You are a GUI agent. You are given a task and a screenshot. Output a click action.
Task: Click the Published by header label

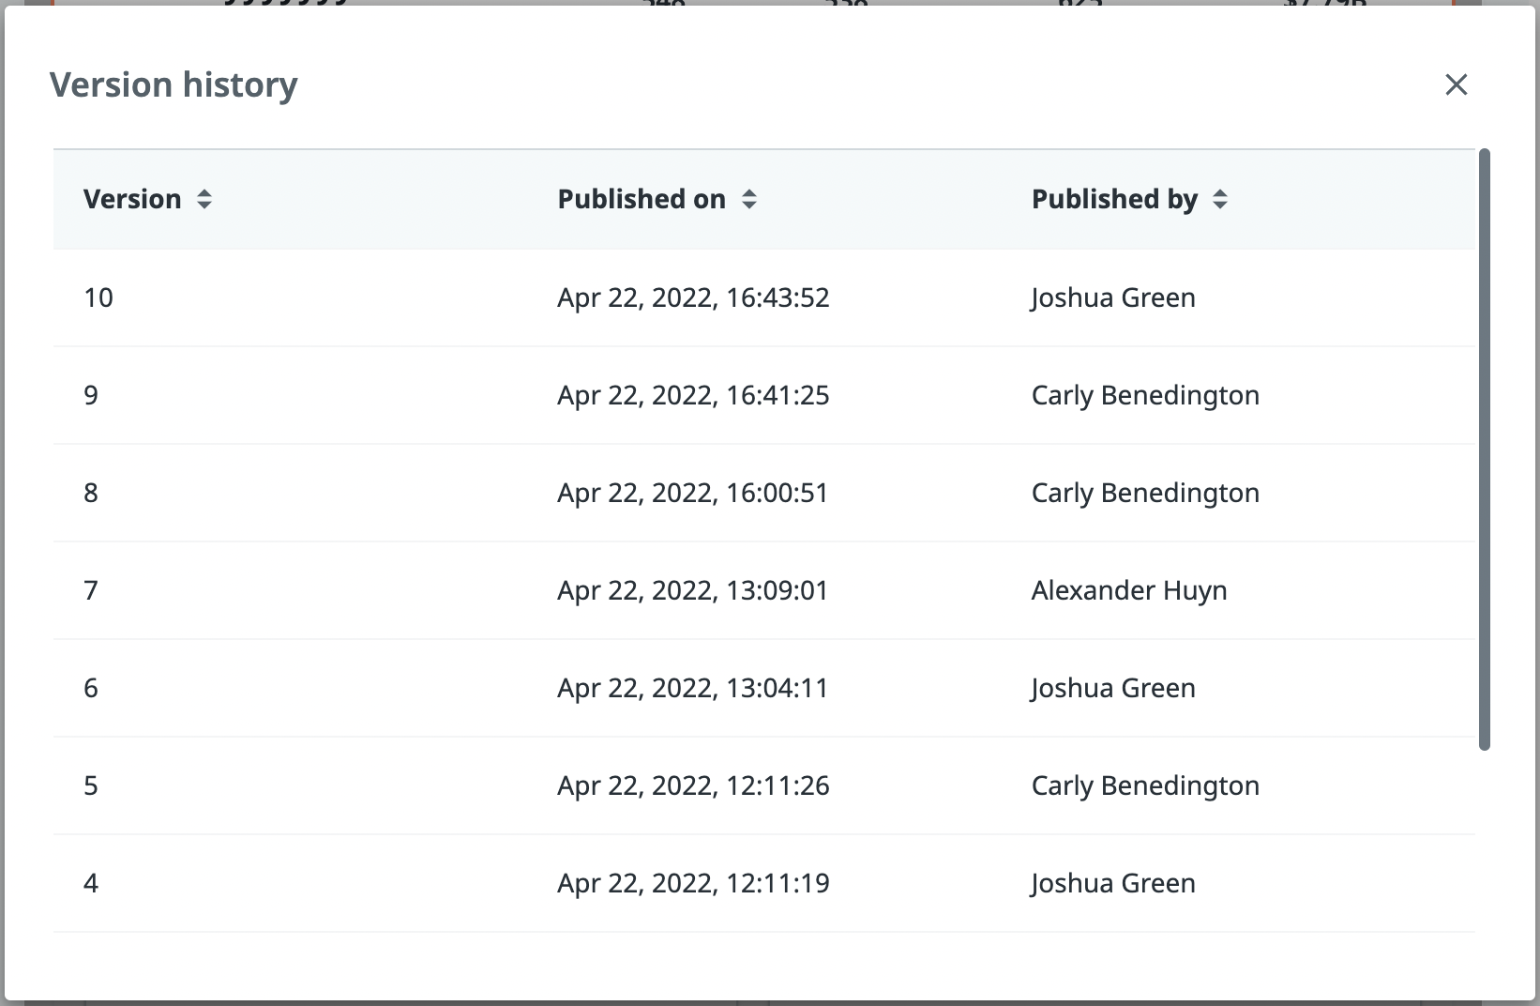(x=1114, y=199)
